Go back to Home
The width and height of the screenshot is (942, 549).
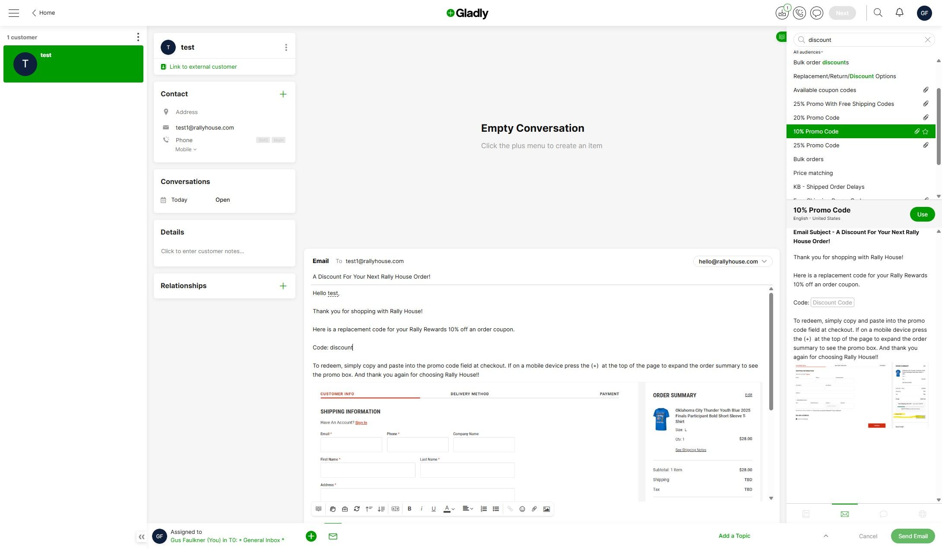click(x=43, y=13)
